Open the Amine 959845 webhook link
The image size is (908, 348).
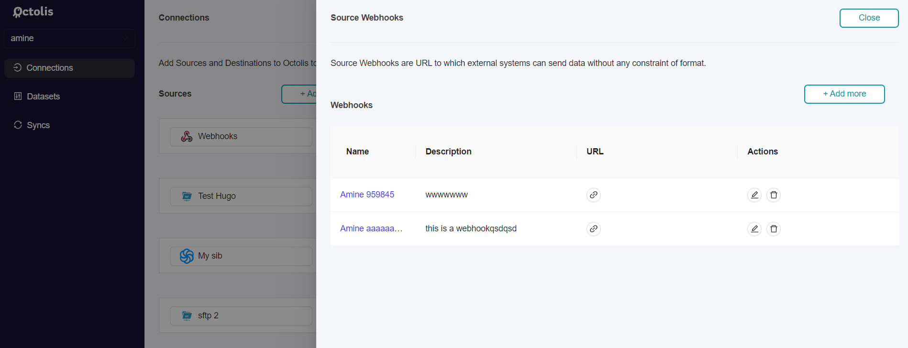367,195
